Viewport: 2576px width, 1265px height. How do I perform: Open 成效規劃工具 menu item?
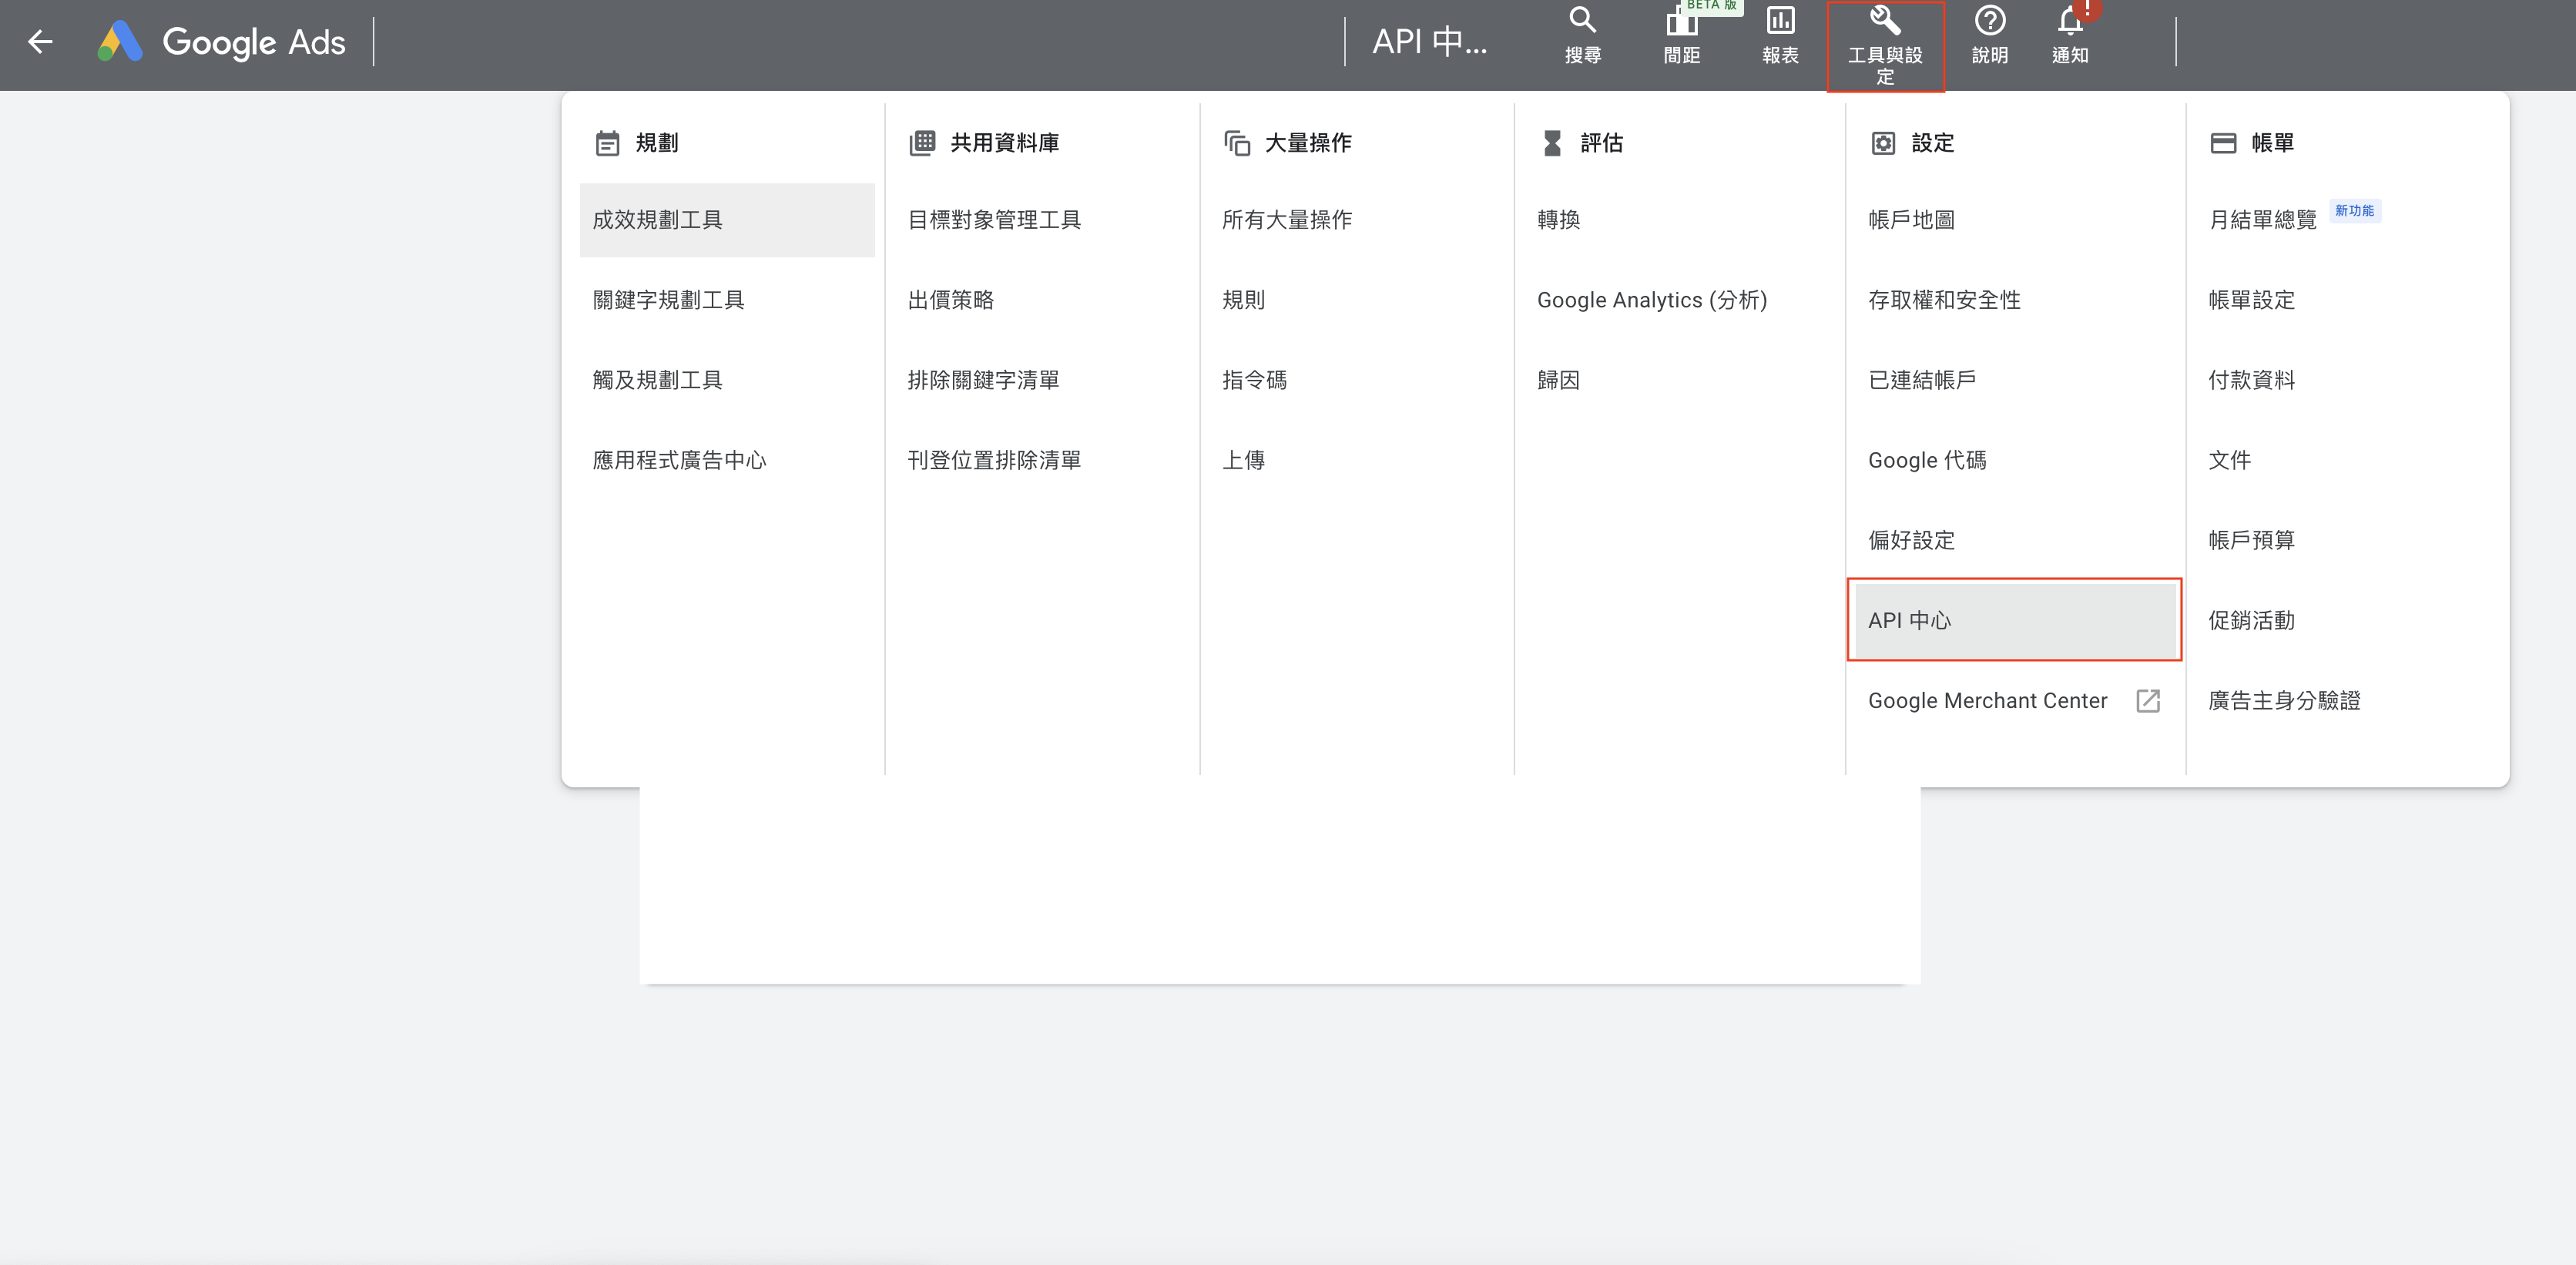point(657,220)
